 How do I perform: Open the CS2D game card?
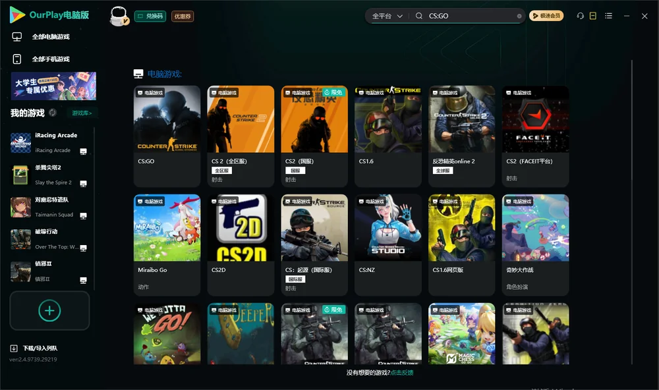pos(241,244)
